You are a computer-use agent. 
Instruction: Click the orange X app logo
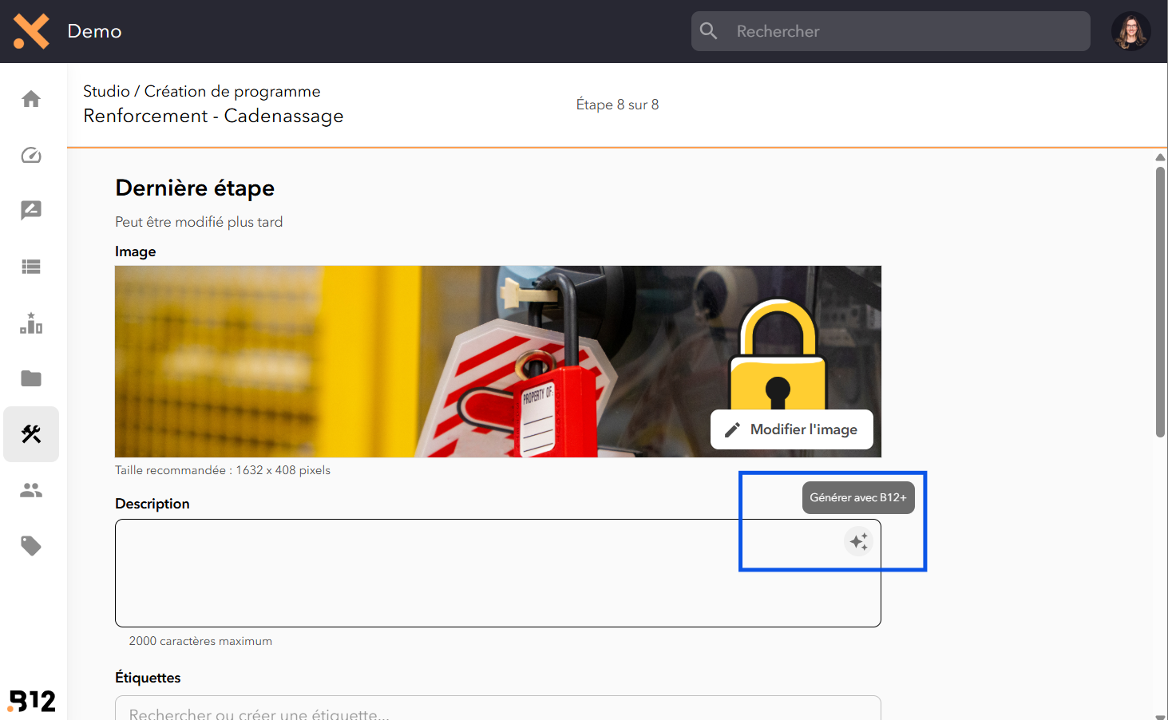(31, 31)
